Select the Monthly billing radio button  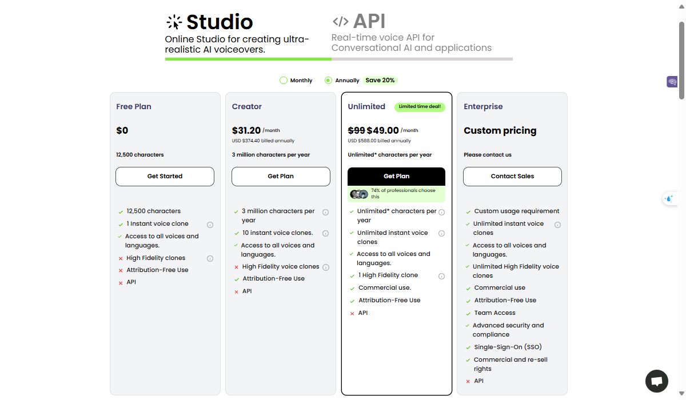point(284,81)
